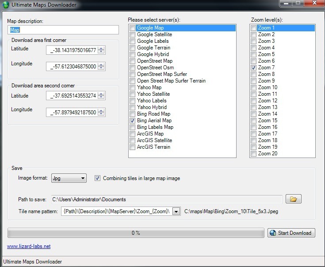
Task: Enable the Yahoo Labels checkbox
Action: (x=132, y=101)
